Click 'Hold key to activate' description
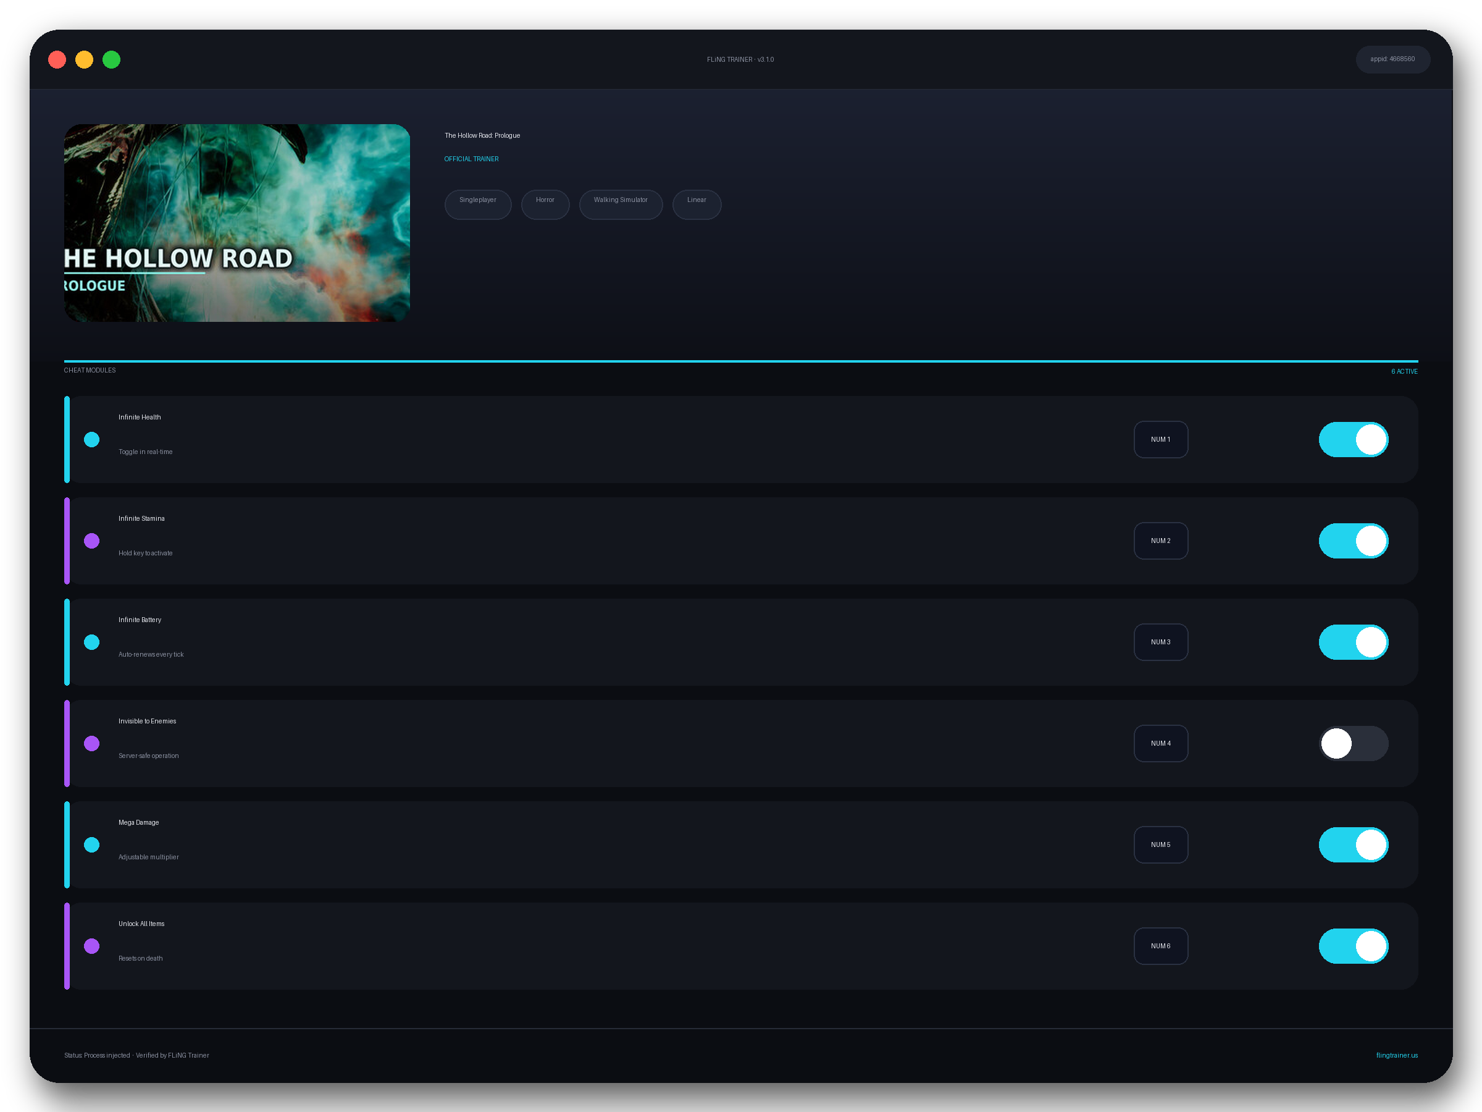The height and width of the screenshot is (1112, 1482). pos(145,553)
